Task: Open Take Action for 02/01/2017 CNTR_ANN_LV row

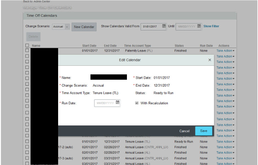Action: click(x=225, y=147)
